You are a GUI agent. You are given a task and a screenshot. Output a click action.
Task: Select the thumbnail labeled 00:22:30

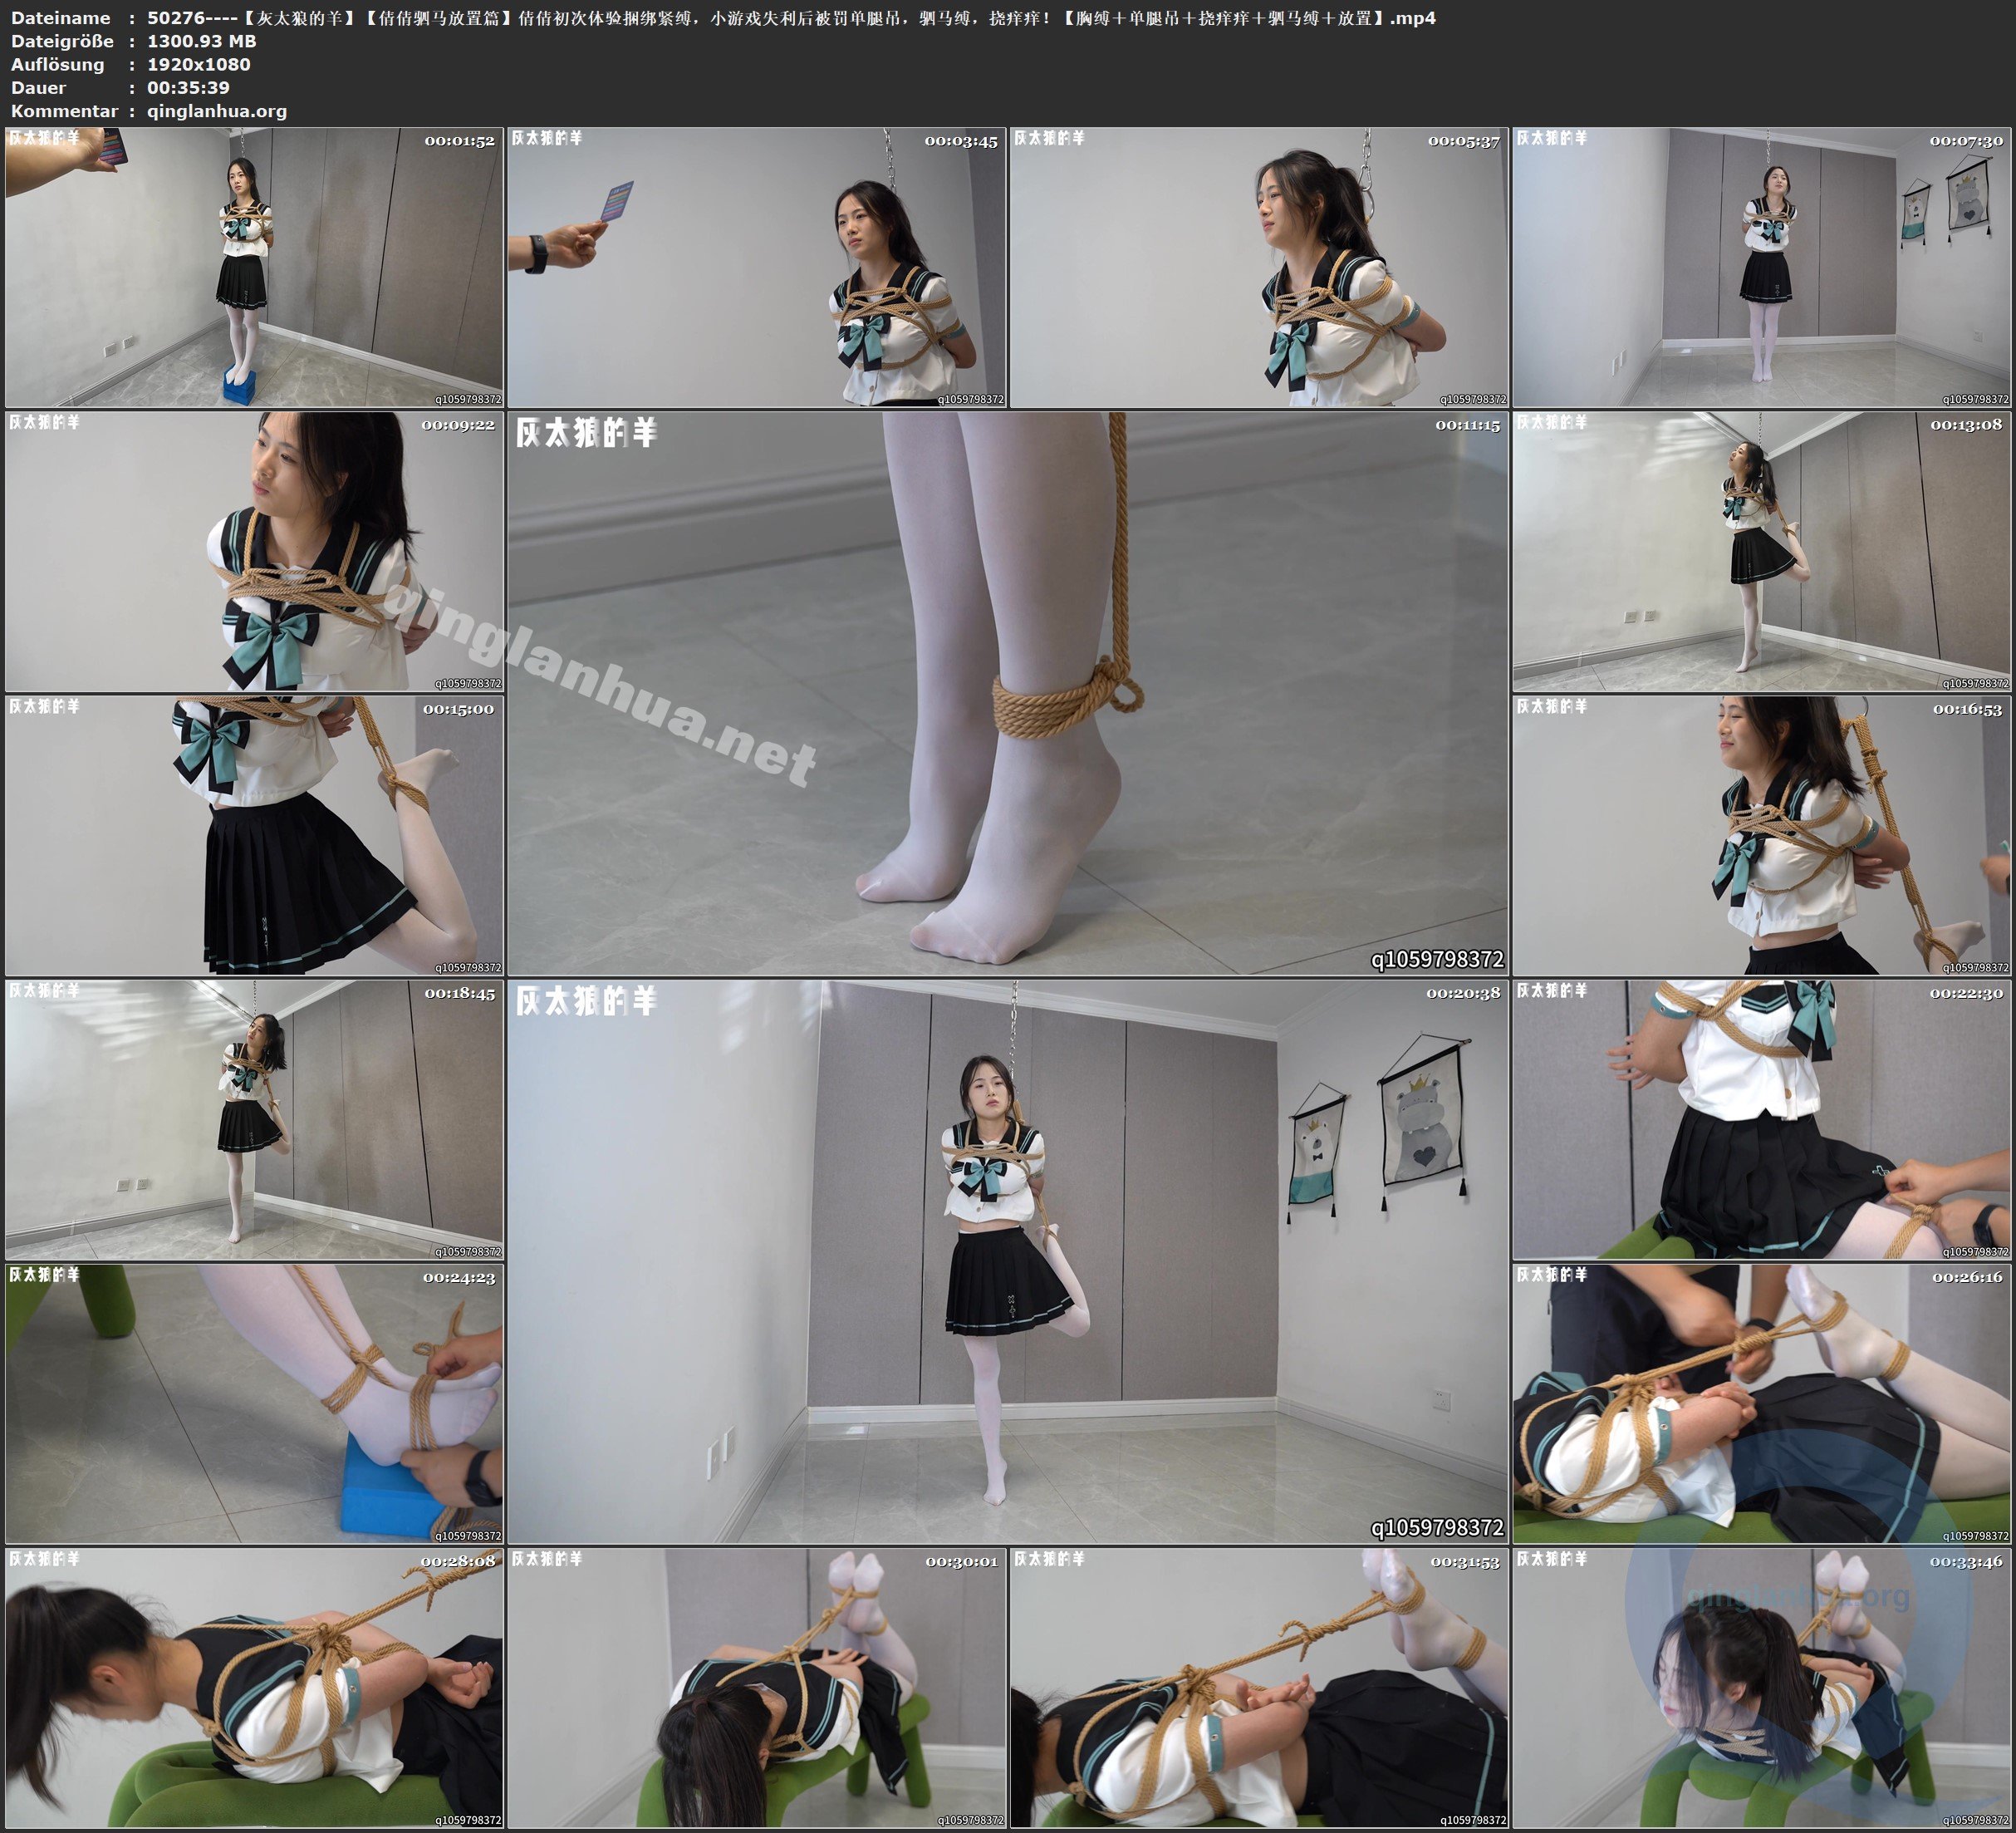(1762, 1119)
